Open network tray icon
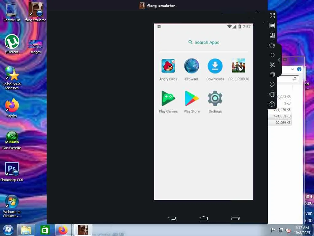The height and width of the screenshot is (236, 314). pos(280,230)
